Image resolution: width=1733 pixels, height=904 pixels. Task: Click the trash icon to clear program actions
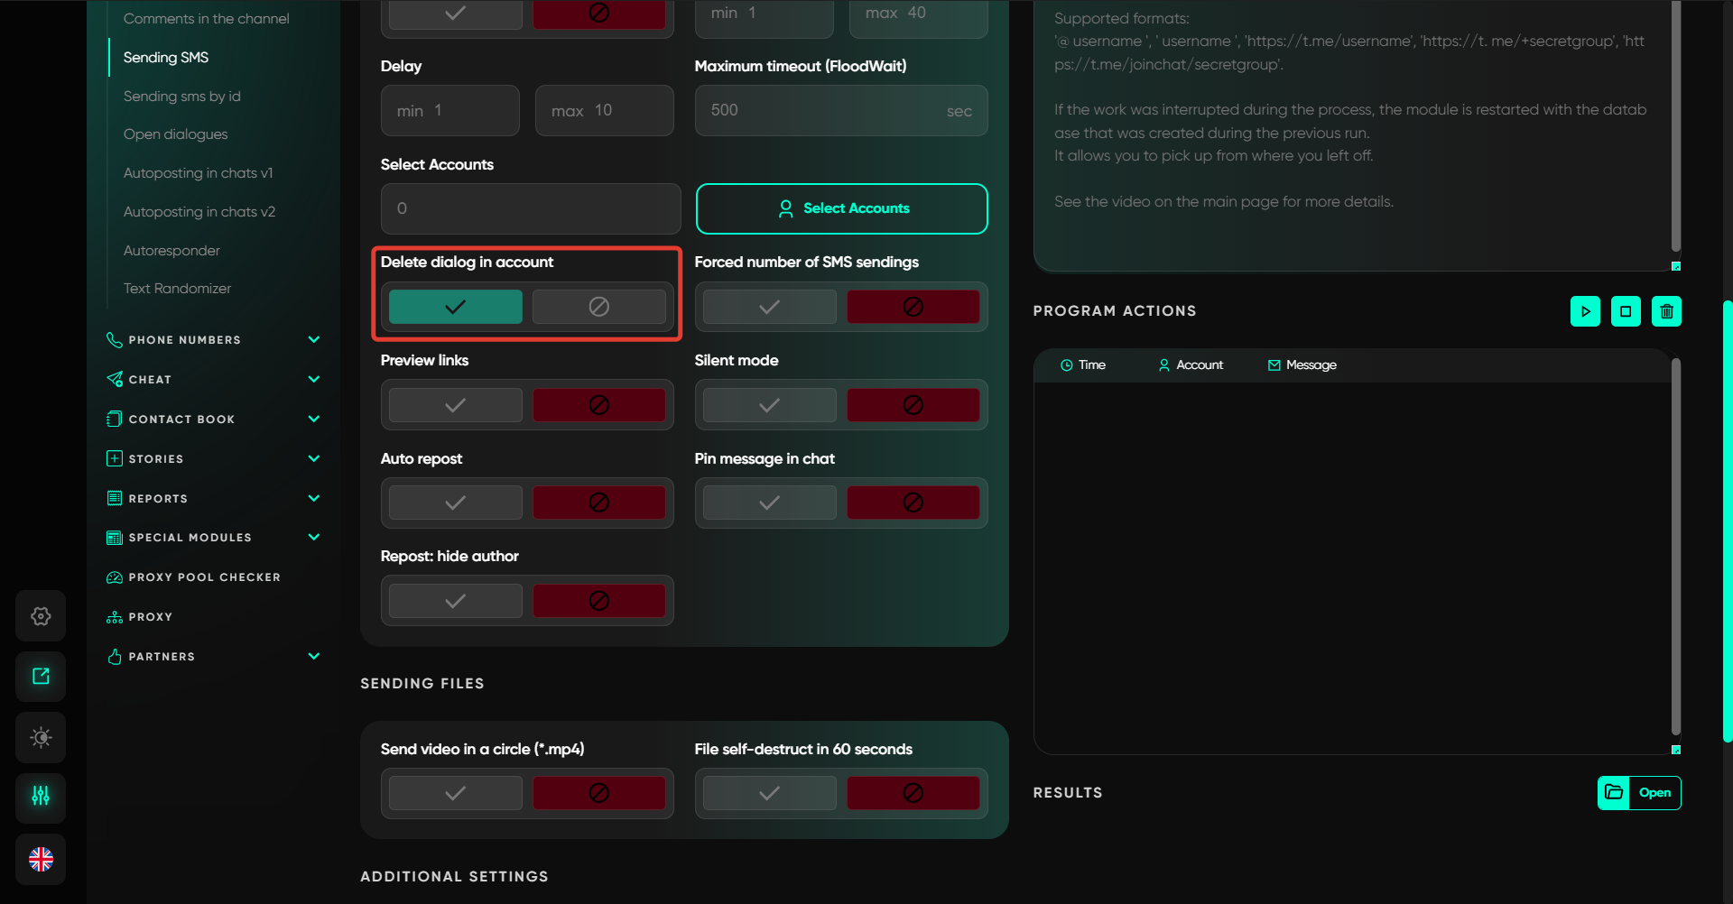click(1666, 311)
